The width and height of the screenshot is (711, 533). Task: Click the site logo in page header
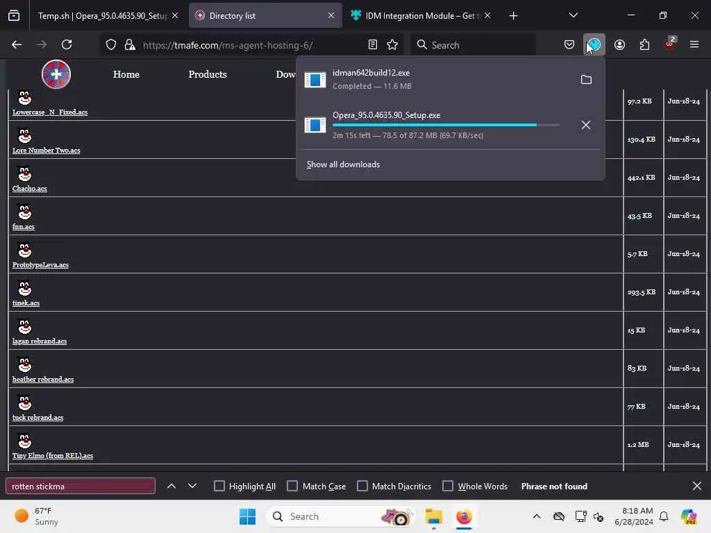[56, 74]
